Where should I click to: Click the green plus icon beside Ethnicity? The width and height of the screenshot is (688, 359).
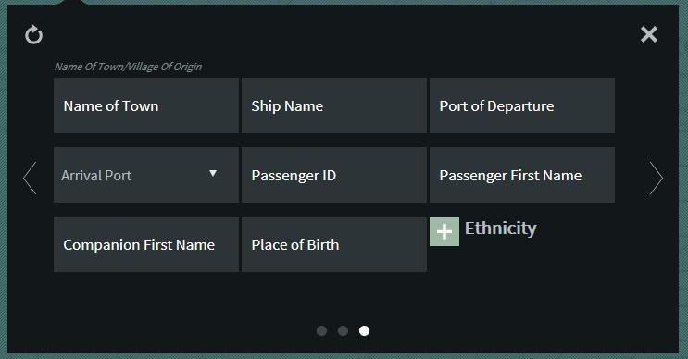pos(444,231)
